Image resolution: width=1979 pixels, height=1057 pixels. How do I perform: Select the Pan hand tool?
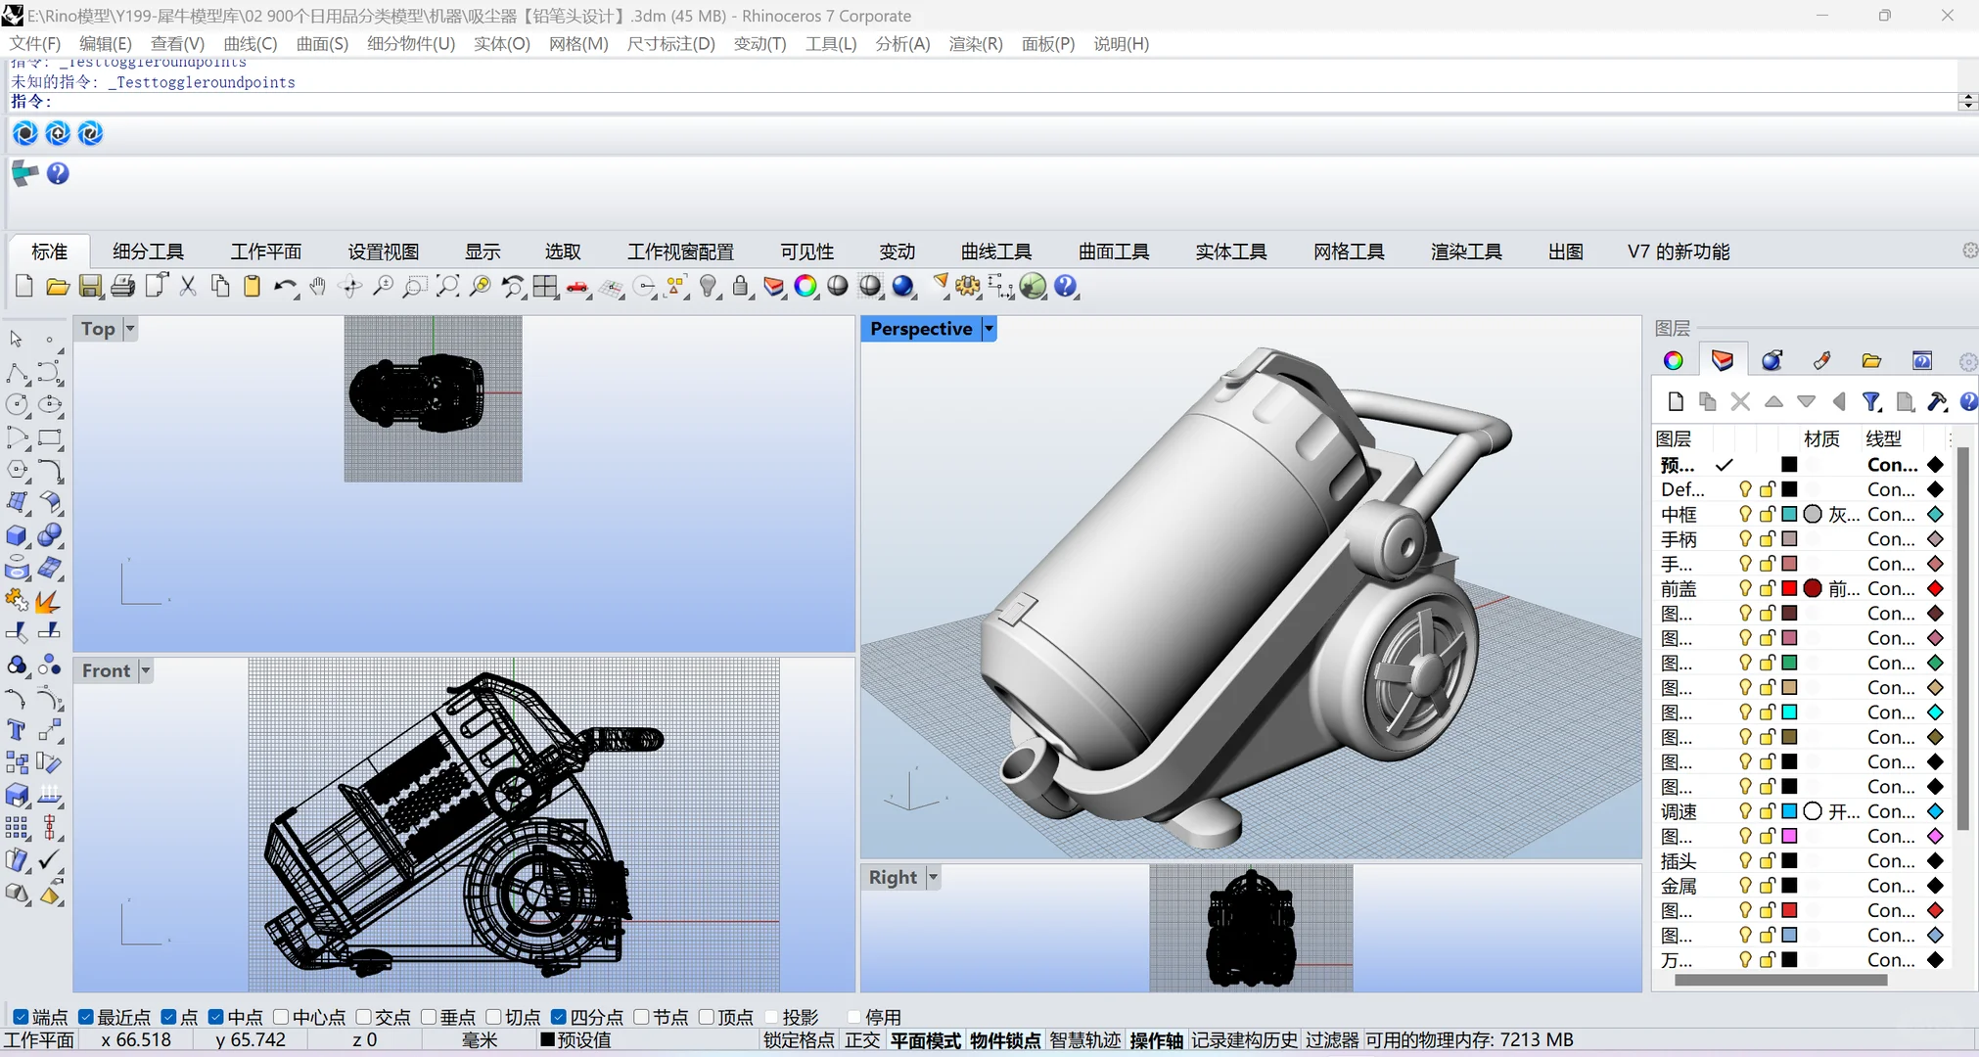click(x=317, y=287)
